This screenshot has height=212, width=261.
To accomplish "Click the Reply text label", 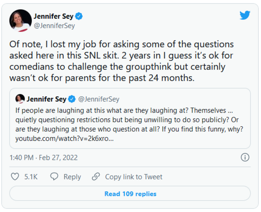I will pos(72,177).
